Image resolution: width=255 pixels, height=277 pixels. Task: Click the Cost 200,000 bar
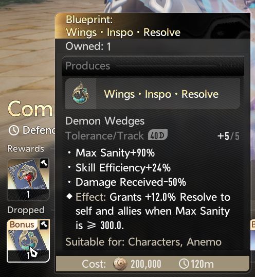pos(153,264)
